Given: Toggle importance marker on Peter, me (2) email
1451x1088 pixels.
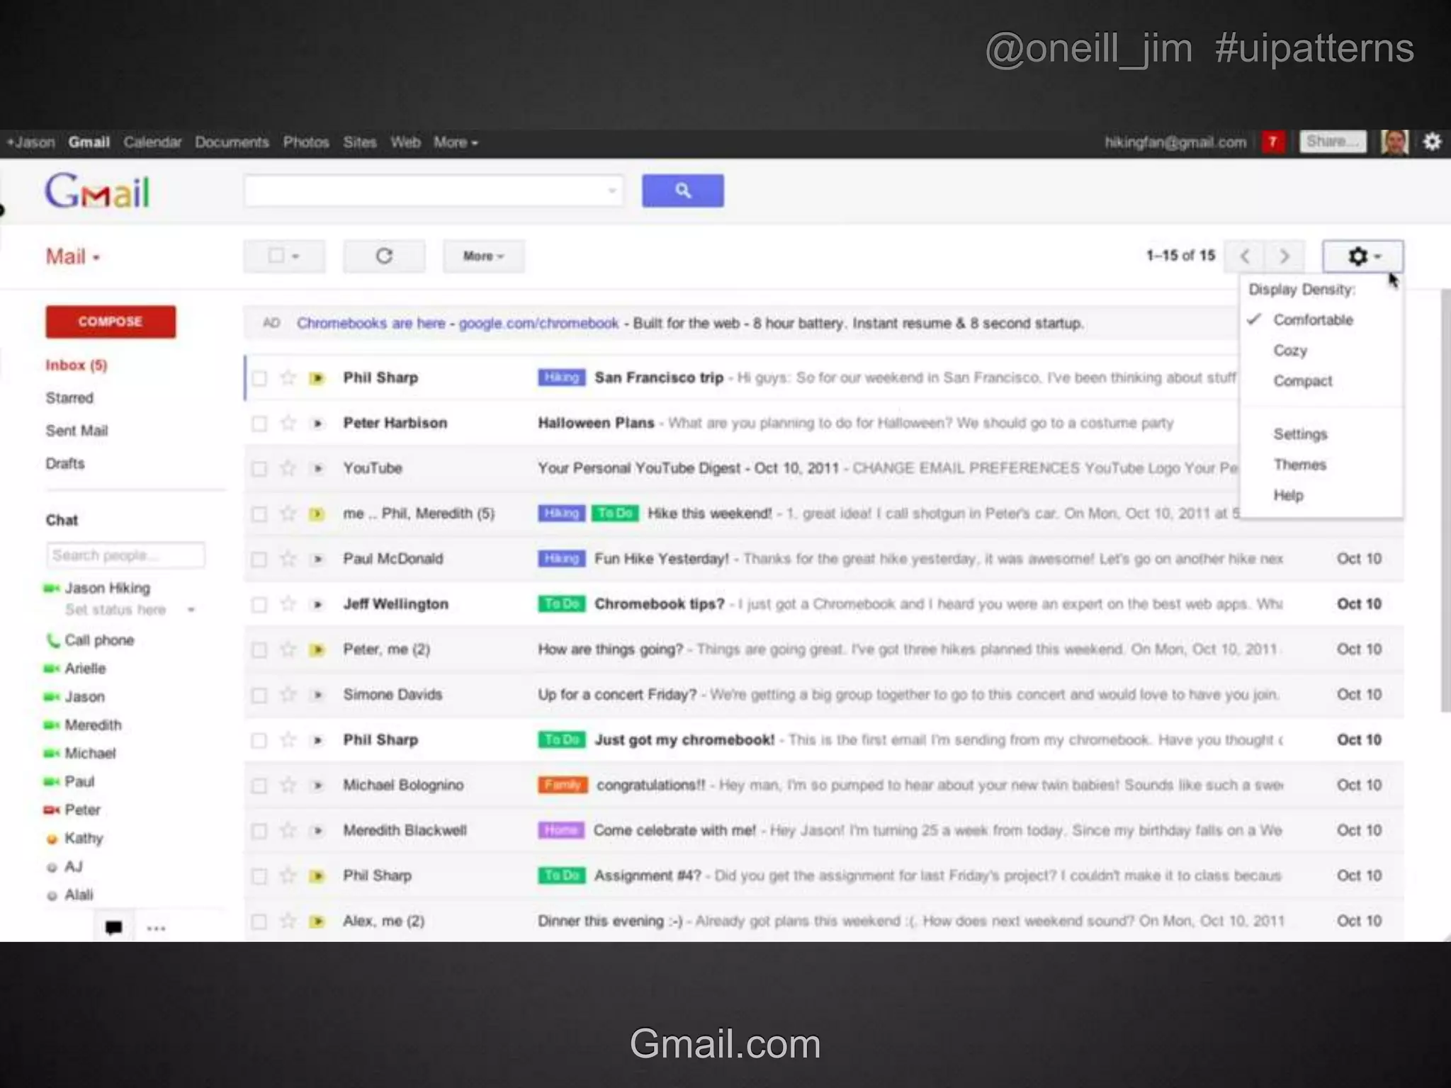Looking at the screenshot, I should click(317, 650).
